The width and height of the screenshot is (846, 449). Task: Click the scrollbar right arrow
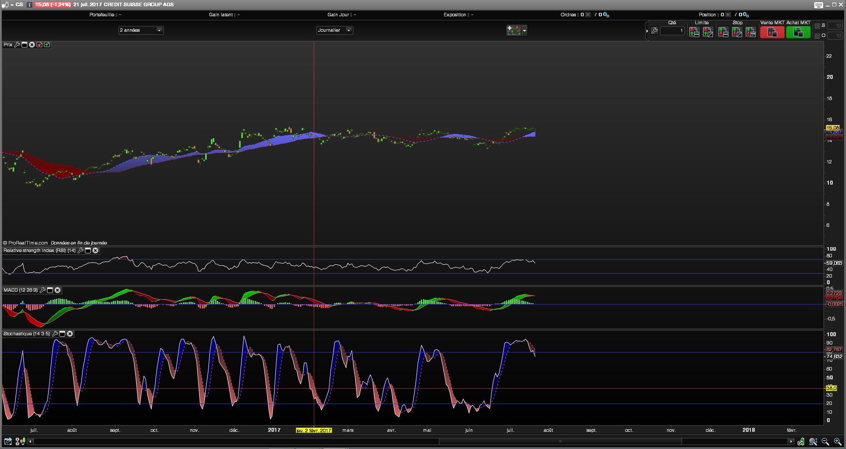(791, 442)
